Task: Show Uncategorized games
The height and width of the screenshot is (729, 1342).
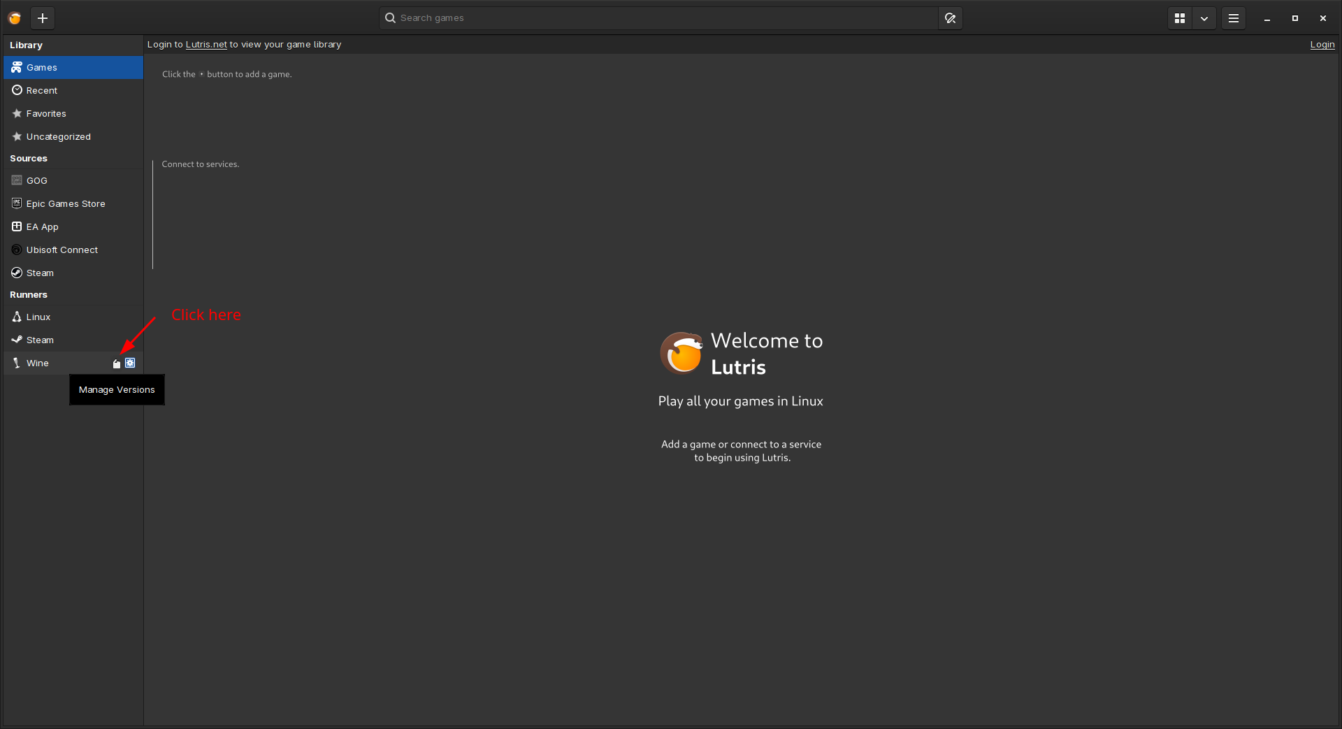Action: click(58, 136)
